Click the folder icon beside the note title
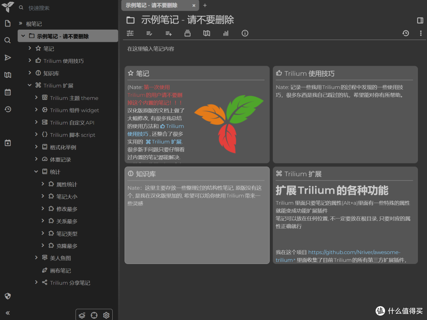 click(x=130, y=20)
